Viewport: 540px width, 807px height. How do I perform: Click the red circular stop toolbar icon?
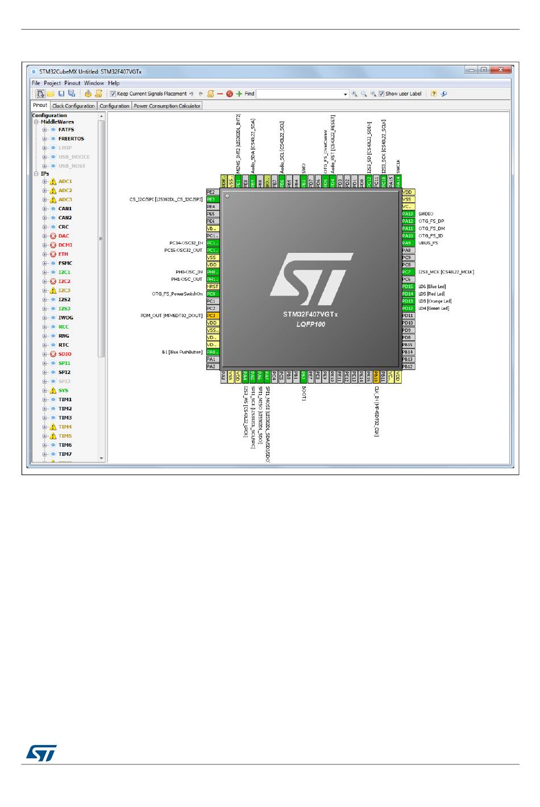[x=230, y=94]
